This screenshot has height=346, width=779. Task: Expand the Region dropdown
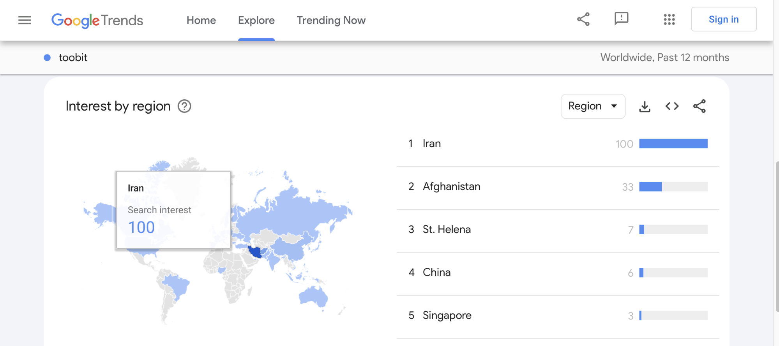pos(593,106)
